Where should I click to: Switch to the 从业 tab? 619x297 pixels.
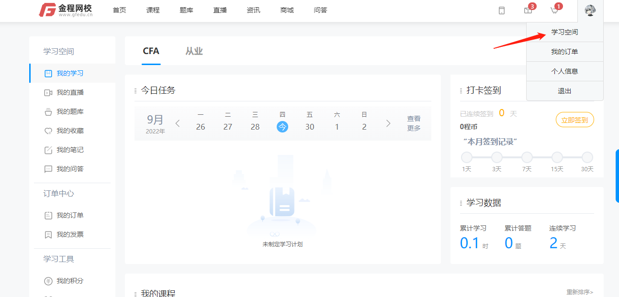[194, 51]
